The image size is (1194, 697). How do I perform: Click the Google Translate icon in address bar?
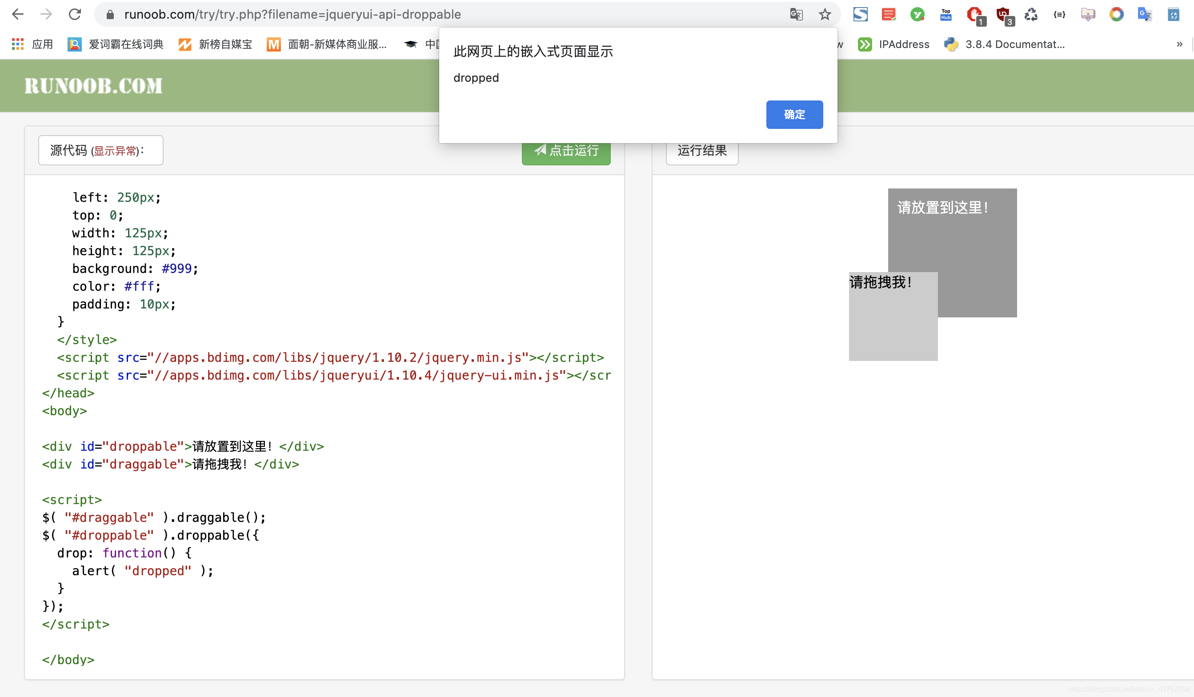tap(796, 14)
